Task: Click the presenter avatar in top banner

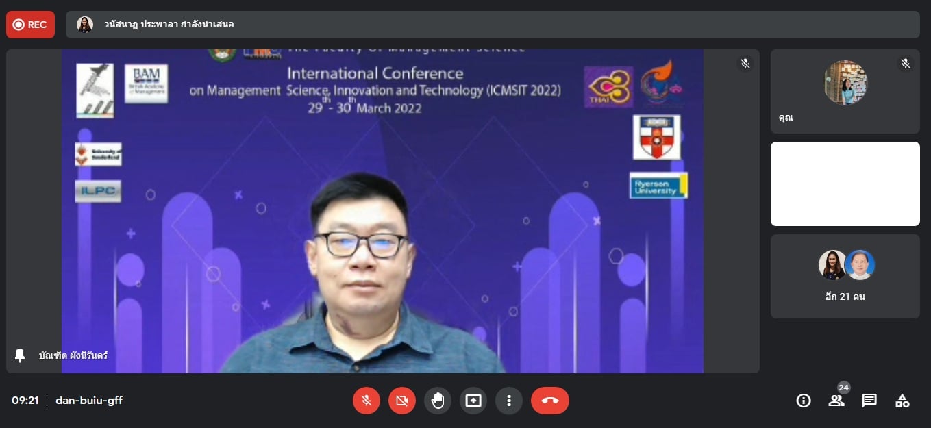Action: [85, 25]
